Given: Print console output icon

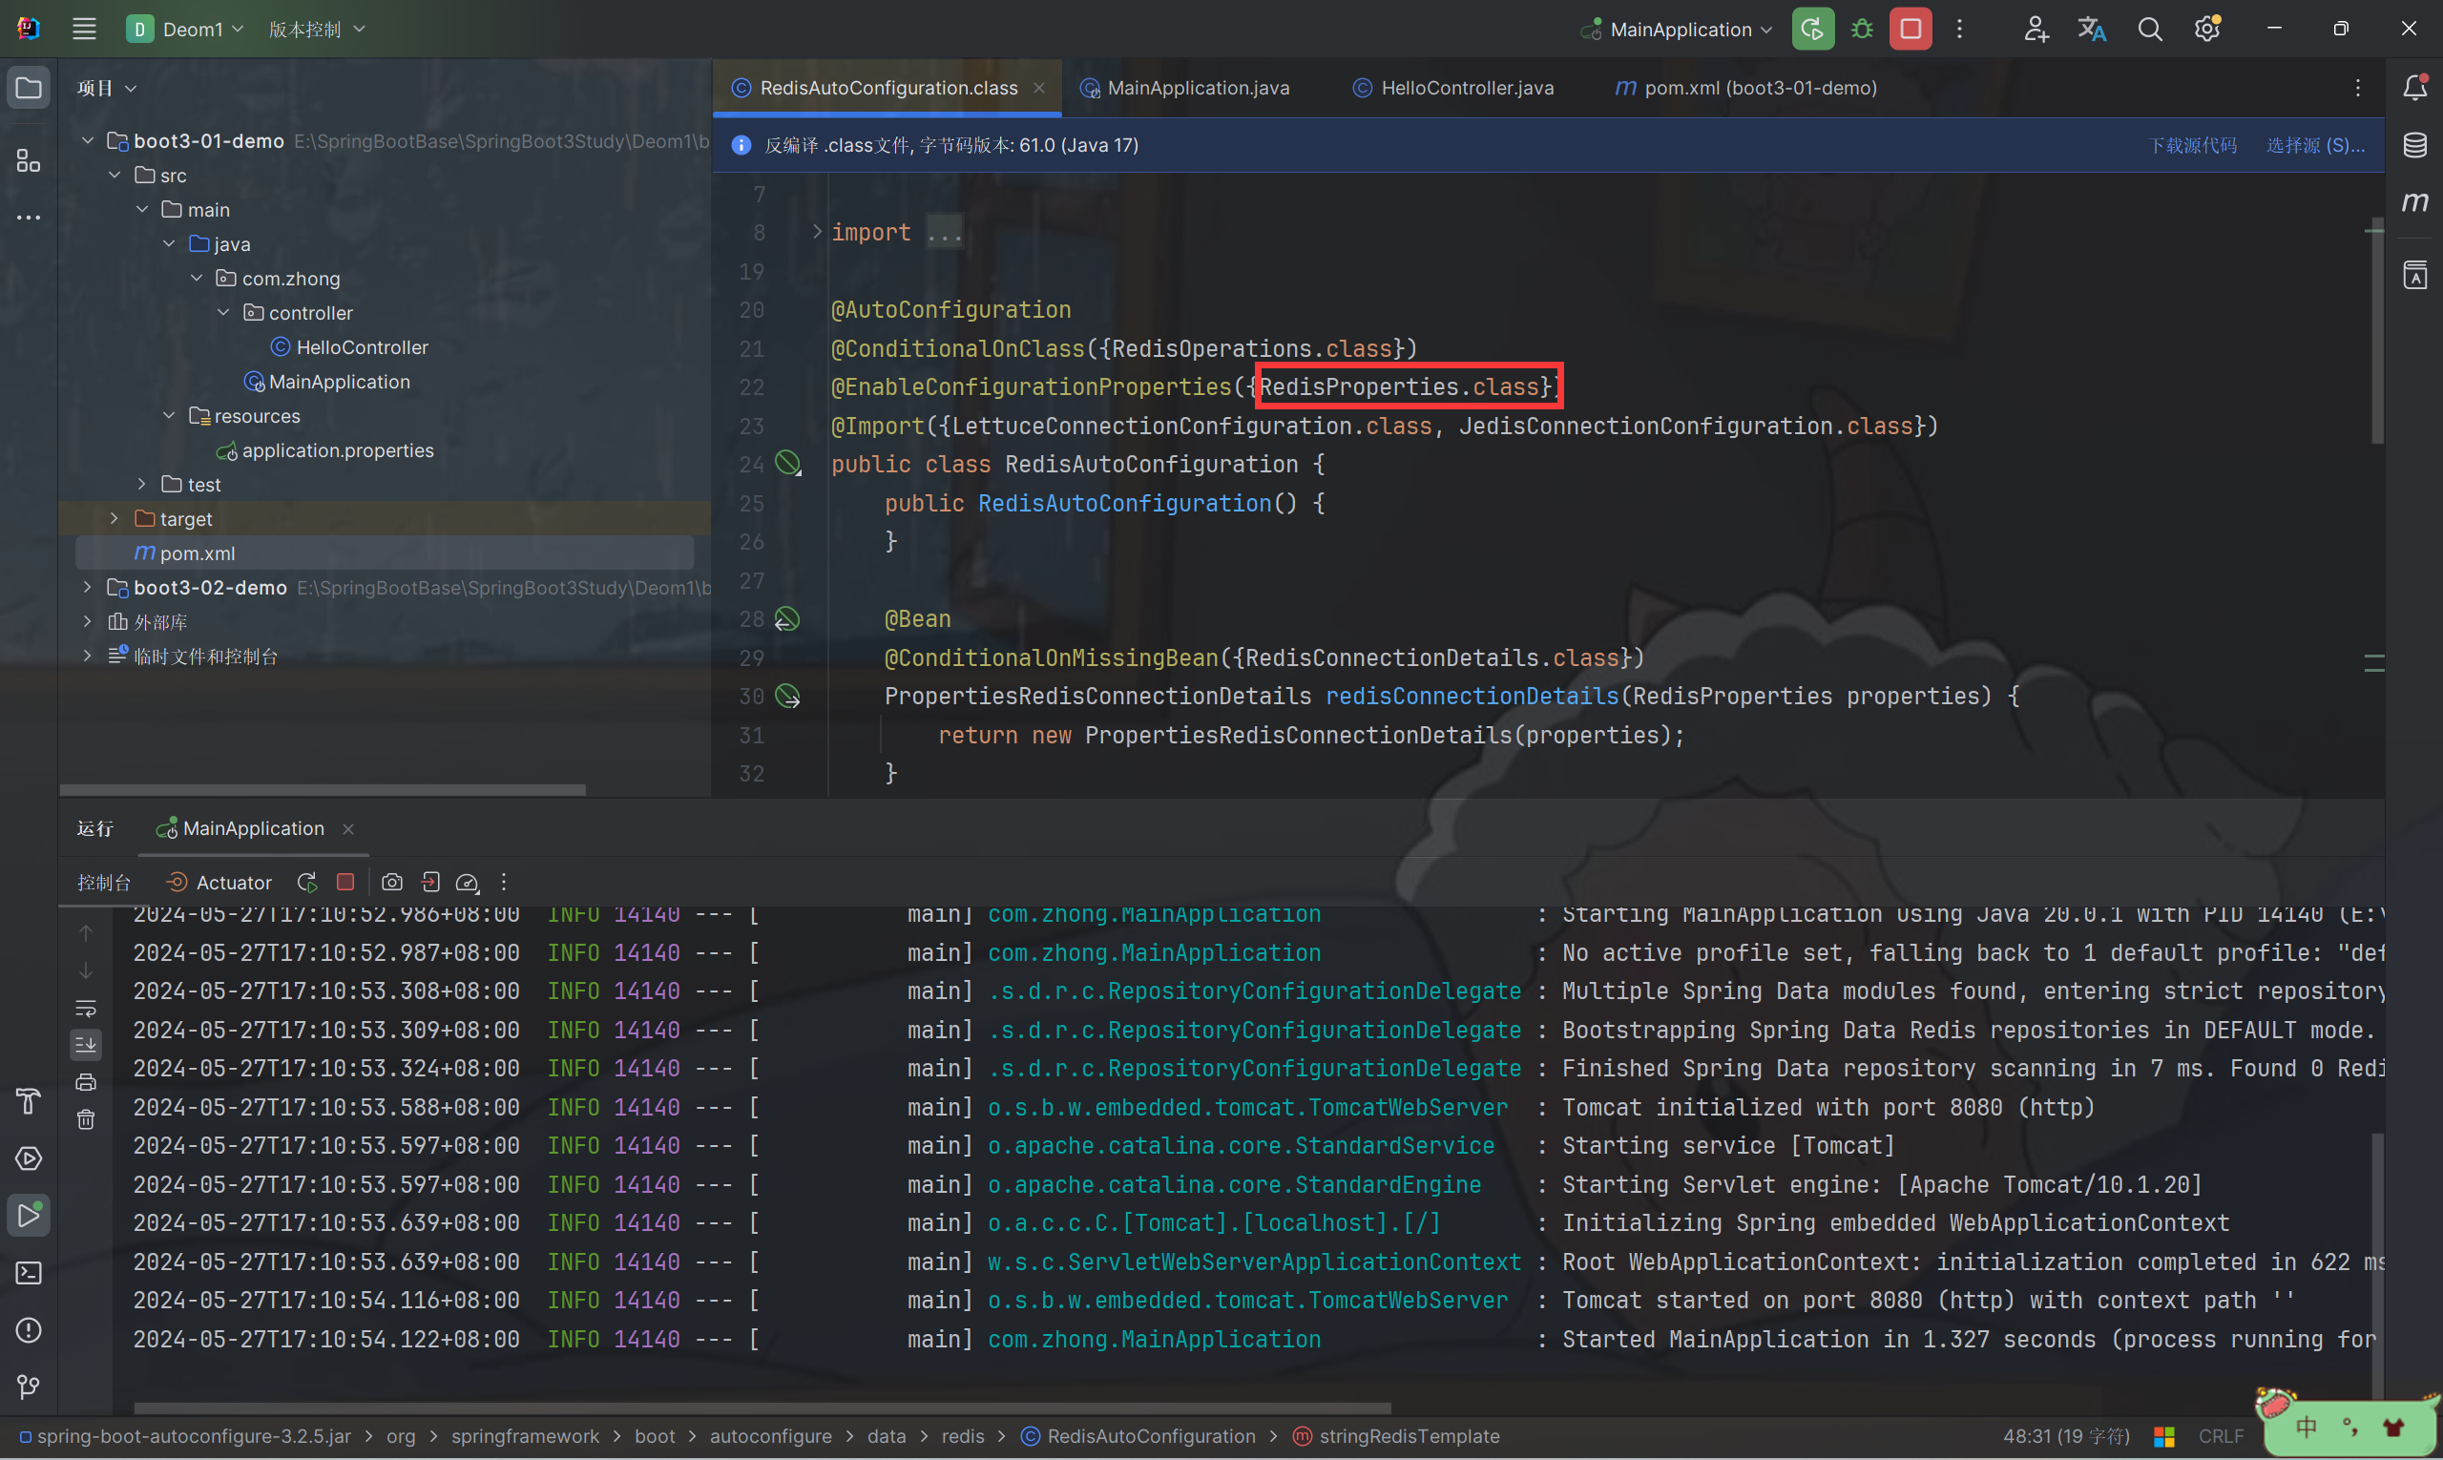Looking at the screenshot, I should [86, 1082].
